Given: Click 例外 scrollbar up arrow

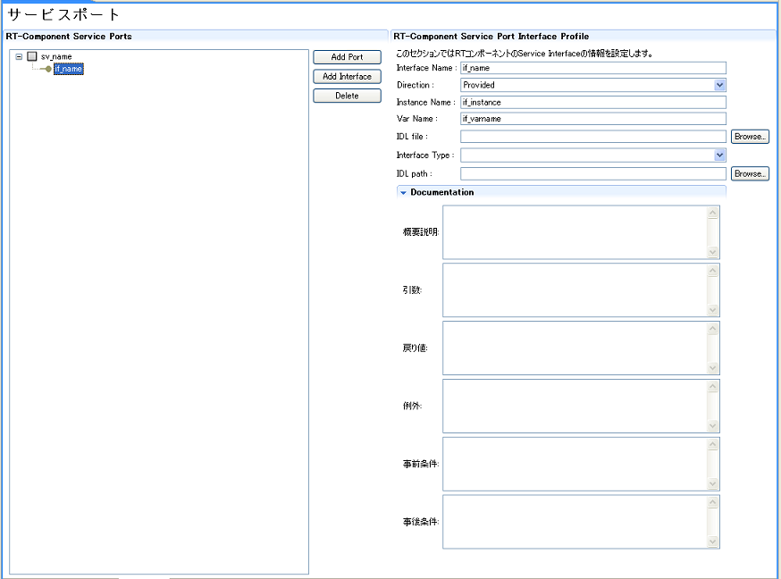Looking at the screenshot, I should point(713,386).
